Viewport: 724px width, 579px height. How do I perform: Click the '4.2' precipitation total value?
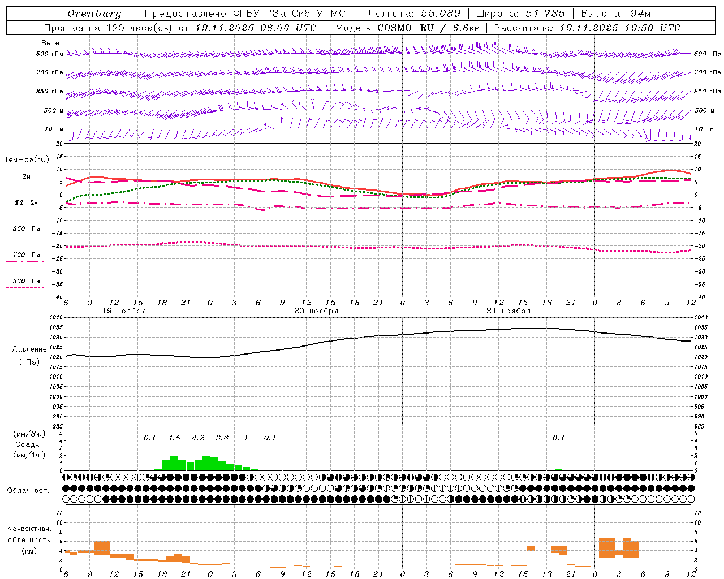[x=198, y=438]
